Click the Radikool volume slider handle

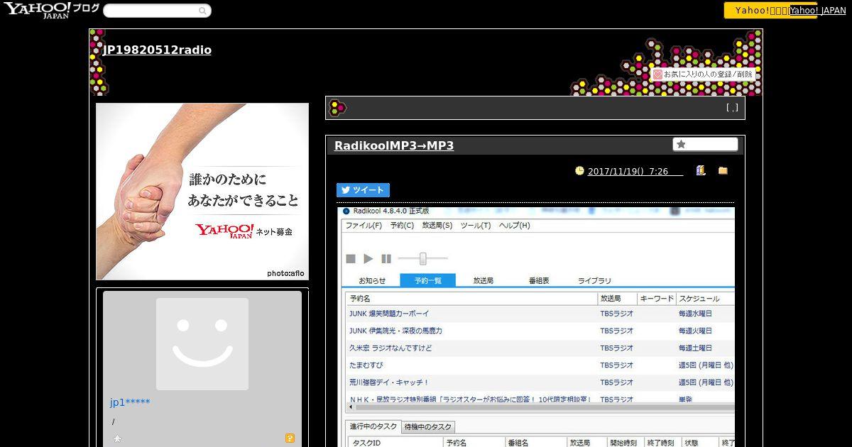pyautogui.click(x=423, y=259)
